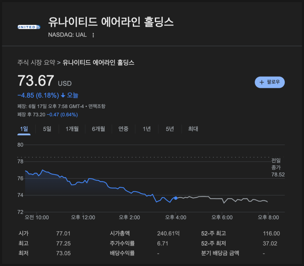Click the plus icon on the 팔로우 button
This screenshot has height=266, width=304.
(x=262, y=82)
